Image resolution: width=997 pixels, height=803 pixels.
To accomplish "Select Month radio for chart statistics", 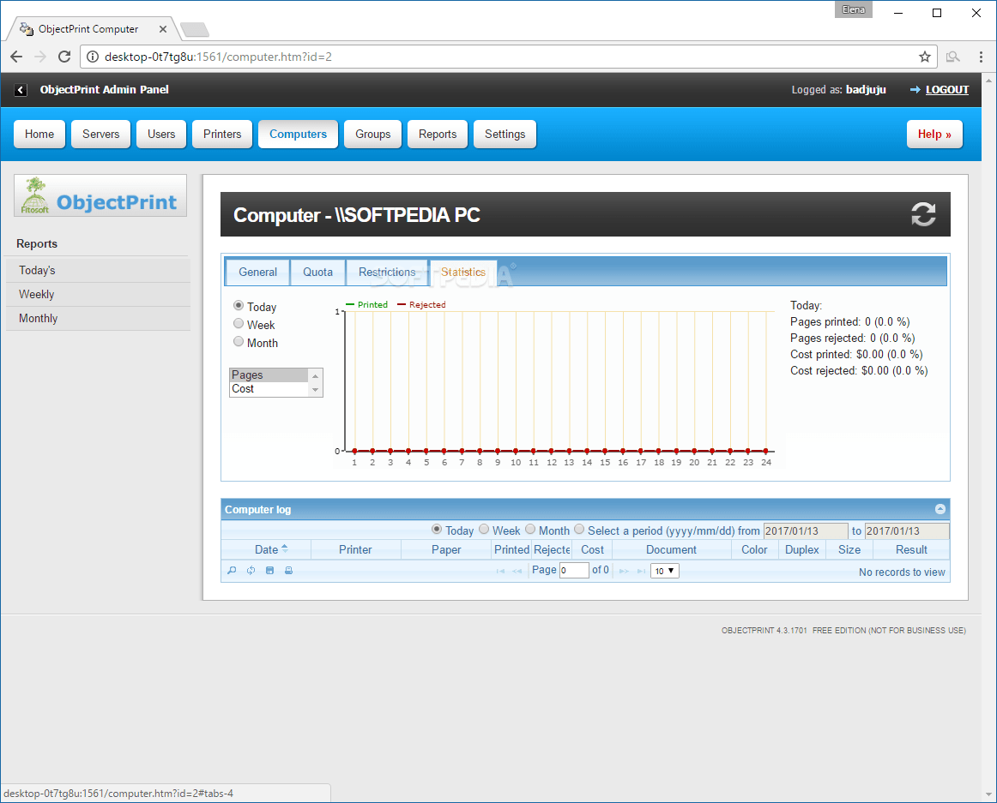I will click(239, 341).
